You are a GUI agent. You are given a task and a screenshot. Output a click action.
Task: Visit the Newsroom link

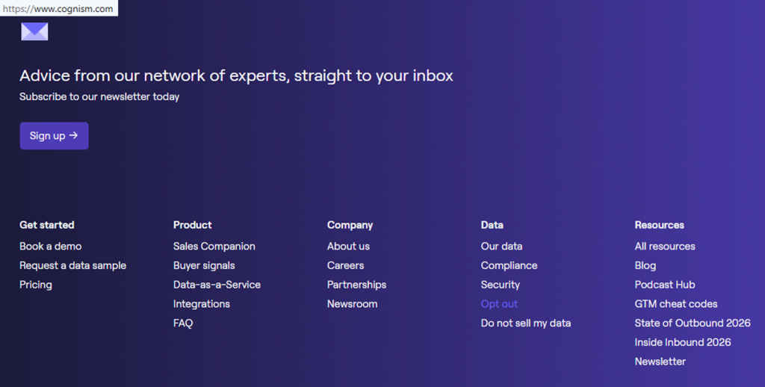click(x=352, y=304)
